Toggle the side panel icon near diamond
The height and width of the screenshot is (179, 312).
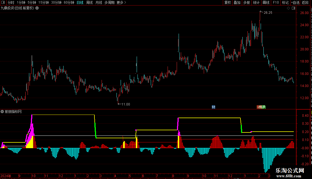[294, 8]
